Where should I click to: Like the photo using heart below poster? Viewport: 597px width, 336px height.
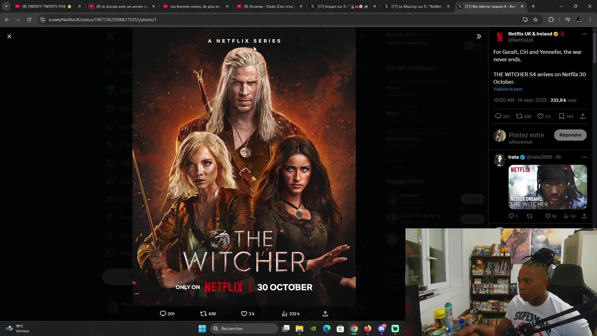pyautogui.click(x=243, y=314)
